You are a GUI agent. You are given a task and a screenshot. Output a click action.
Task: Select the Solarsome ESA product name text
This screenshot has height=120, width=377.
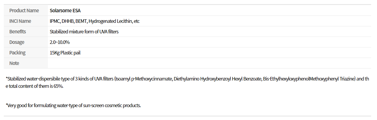click(x=65, y=11)
